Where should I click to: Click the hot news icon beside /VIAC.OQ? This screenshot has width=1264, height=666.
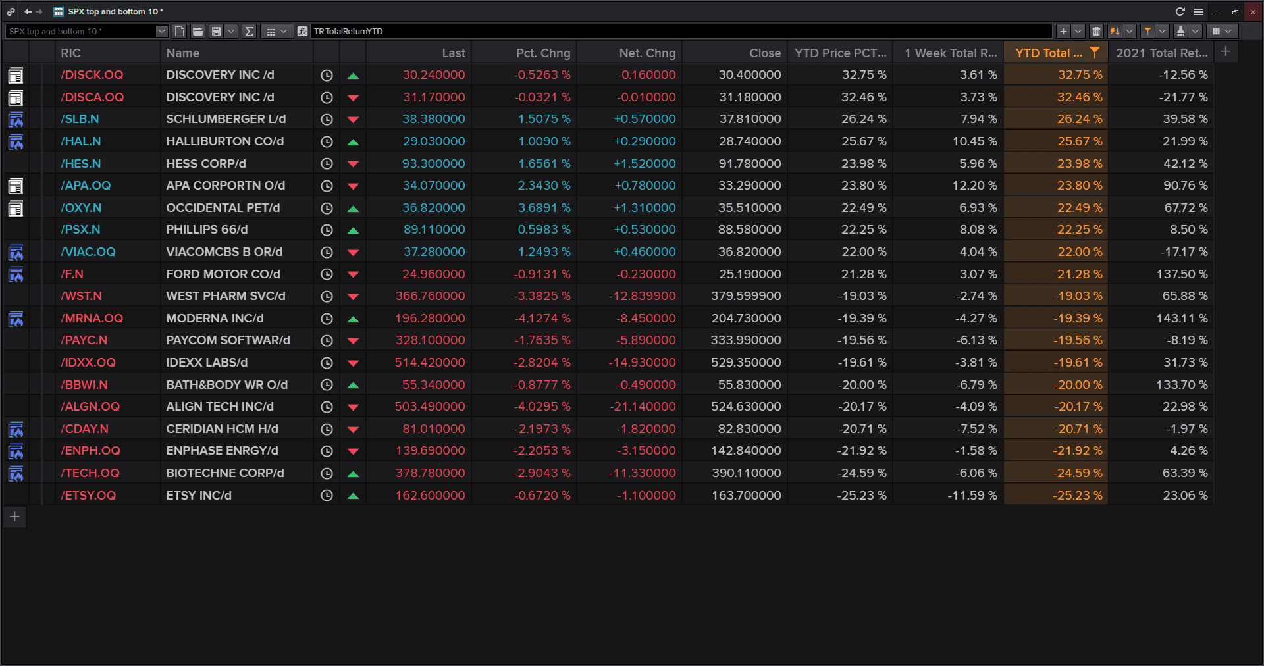click(15, 252)
